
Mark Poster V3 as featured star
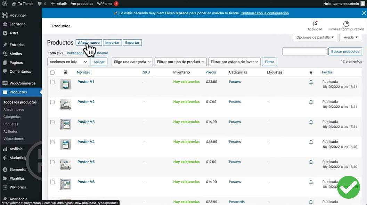pyautogui.click(x=311, y=122)
